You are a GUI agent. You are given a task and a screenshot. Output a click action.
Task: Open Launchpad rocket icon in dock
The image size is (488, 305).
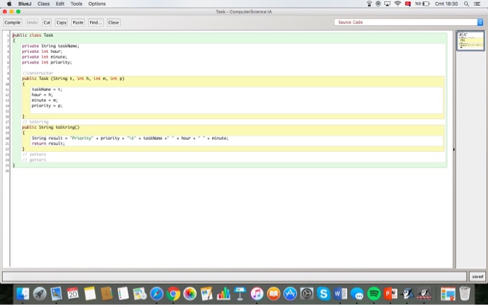tap(40, 293)
